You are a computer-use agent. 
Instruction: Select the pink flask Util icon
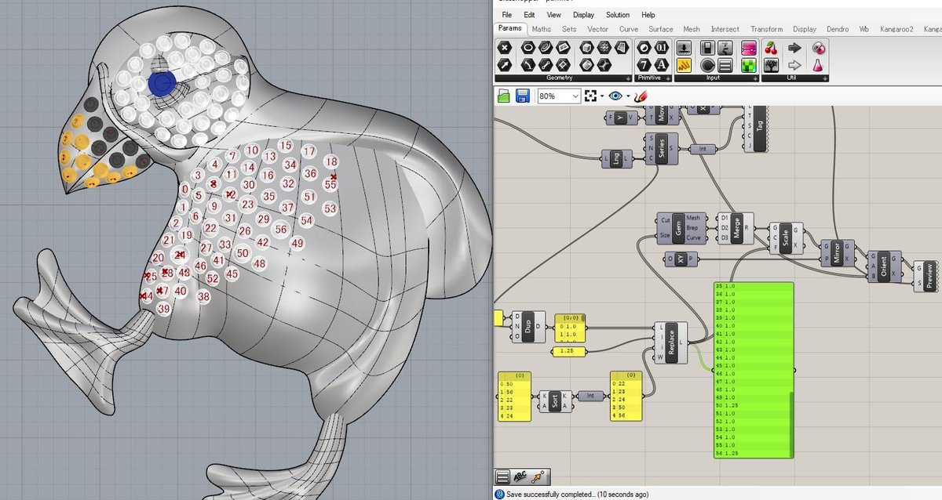[x=818, y=65]
